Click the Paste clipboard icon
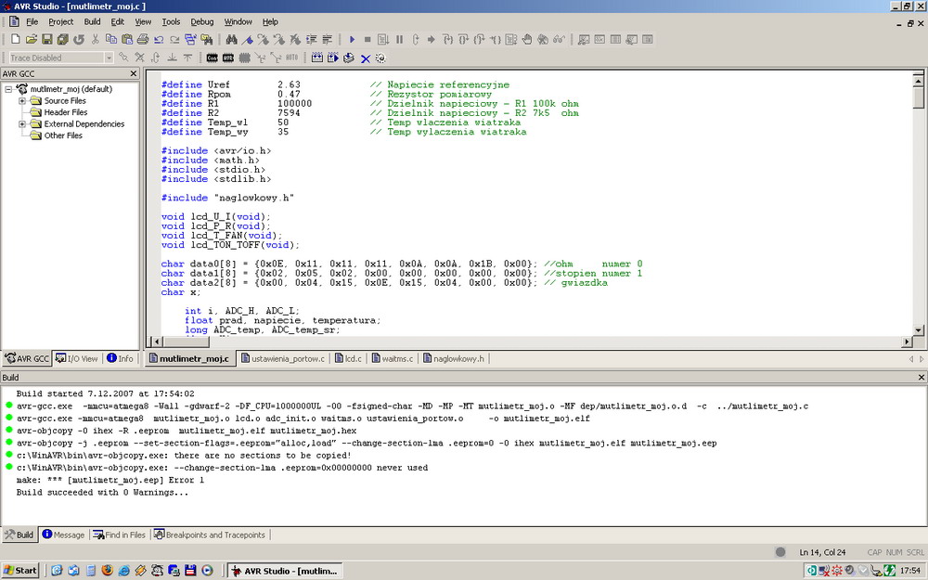 126,40
